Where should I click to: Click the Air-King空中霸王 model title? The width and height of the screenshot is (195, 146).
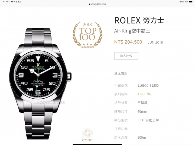coord(132,31)
